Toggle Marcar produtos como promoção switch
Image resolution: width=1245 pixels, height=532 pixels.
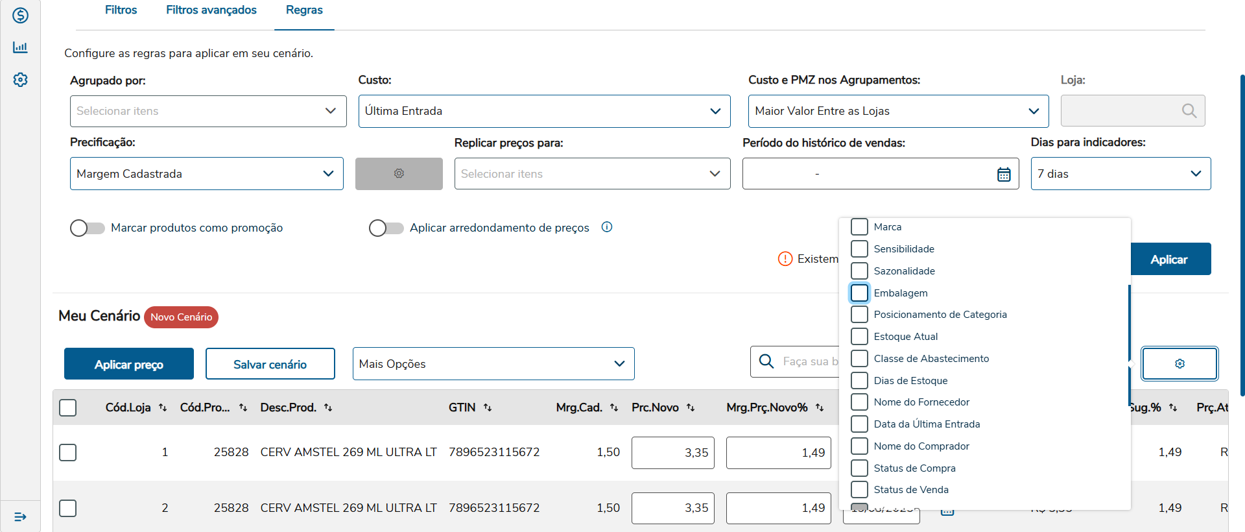pyautogui.click(x=88, y=228)
